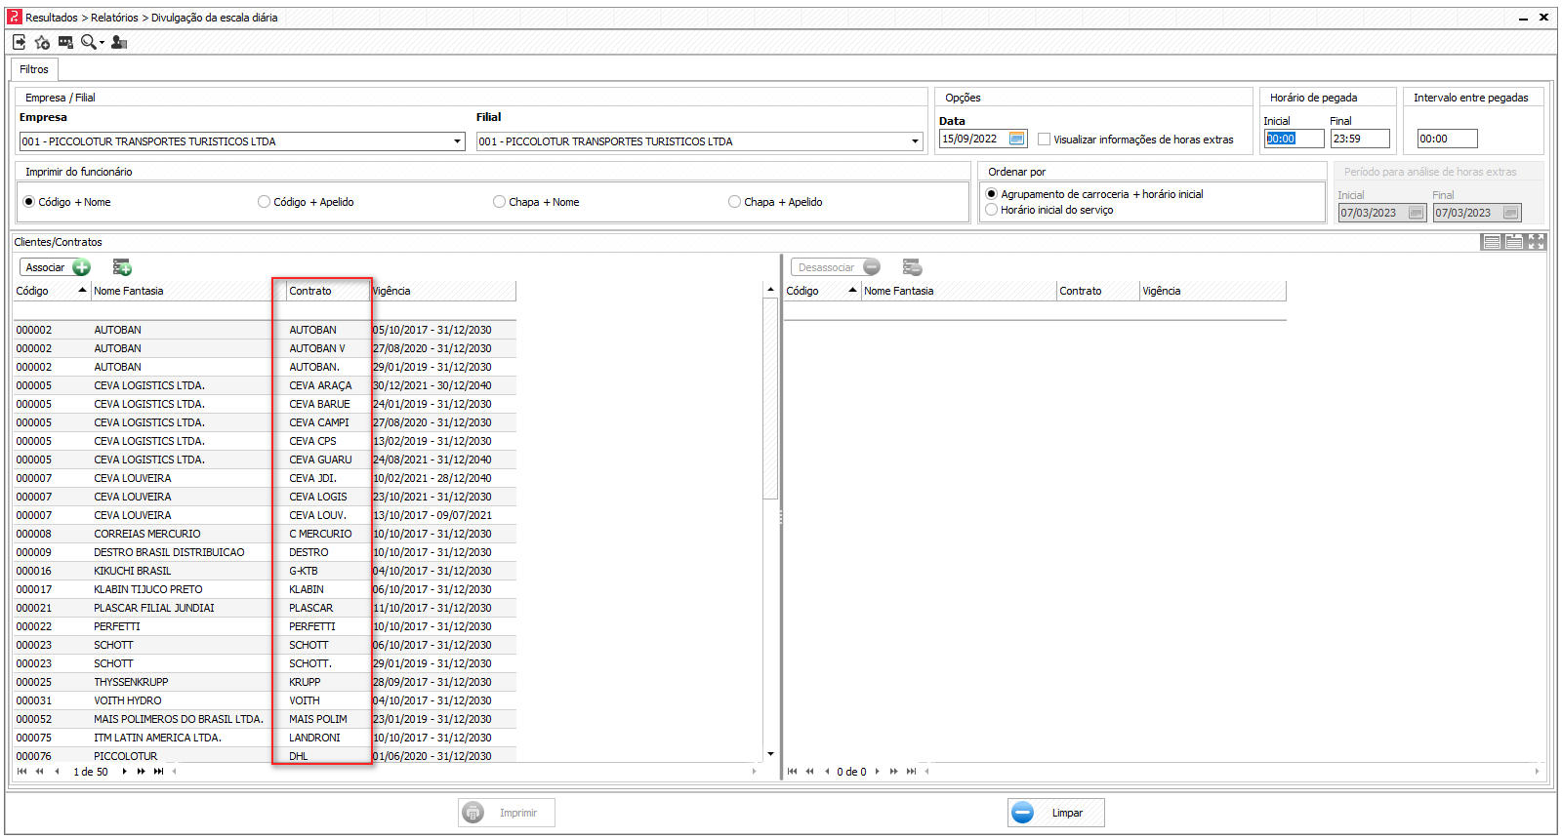Choose Horário inicial do serviço ordering
The width and height of the screenshot is (1562, 839).
pos(992,210)
